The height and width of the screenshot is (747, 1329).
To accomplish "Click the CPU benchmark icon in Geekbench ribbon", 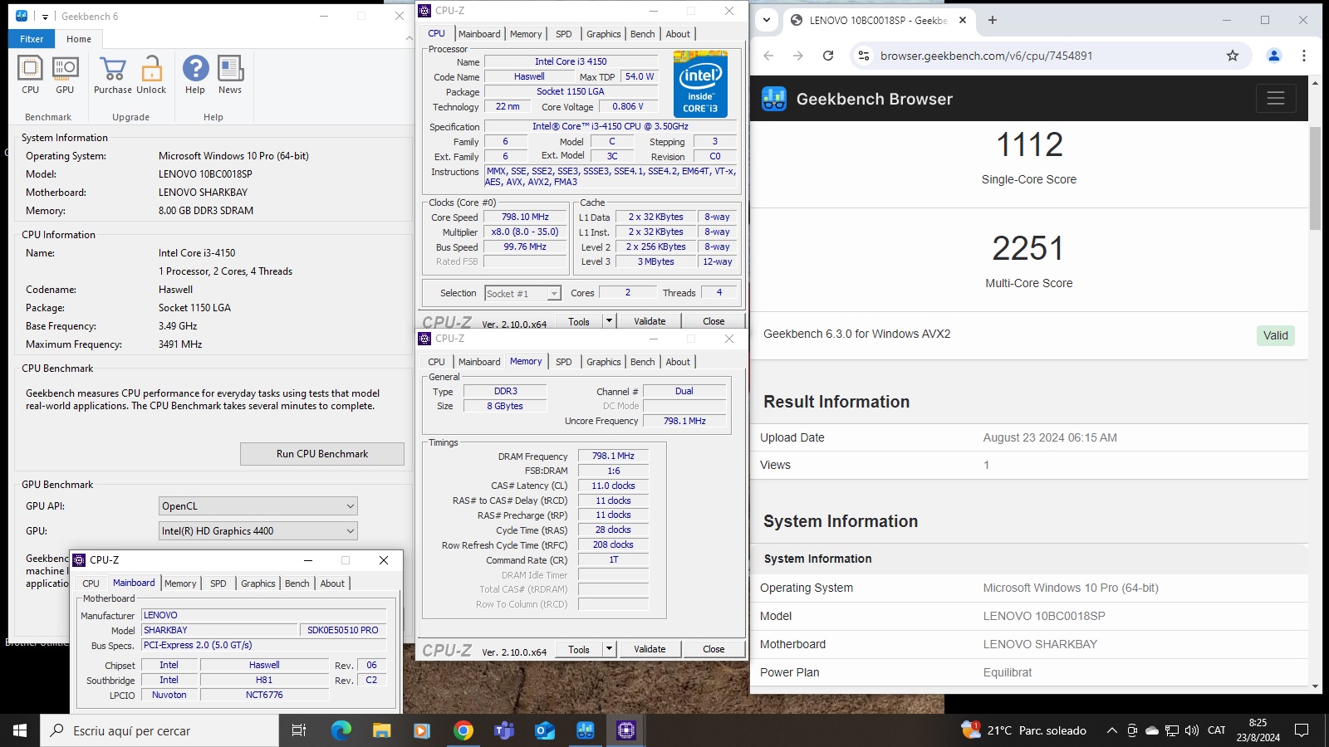I will click(x=30, y=75).
